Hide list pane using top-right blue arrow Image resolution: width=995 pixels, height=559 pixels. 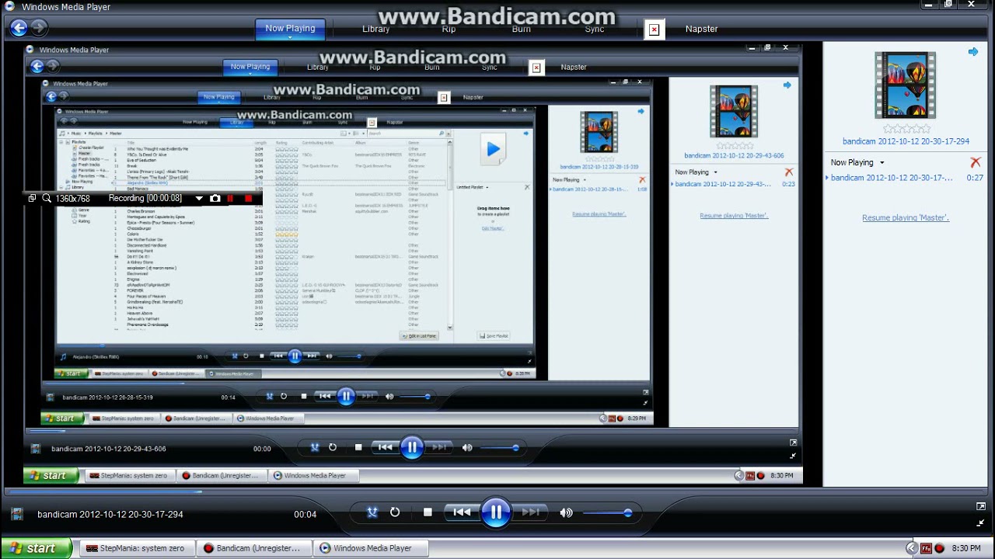click(973, 52)
